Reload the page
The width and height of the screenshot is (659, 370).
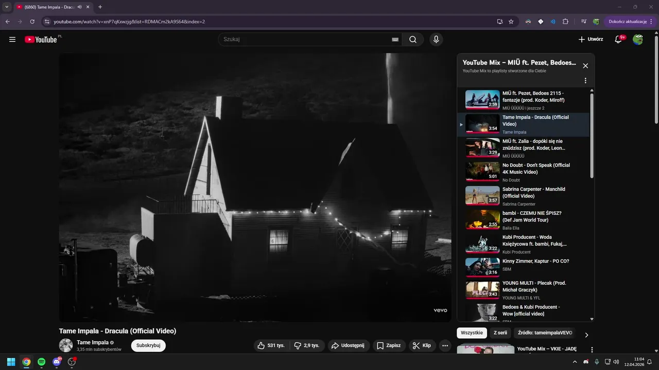pos(32,22)
